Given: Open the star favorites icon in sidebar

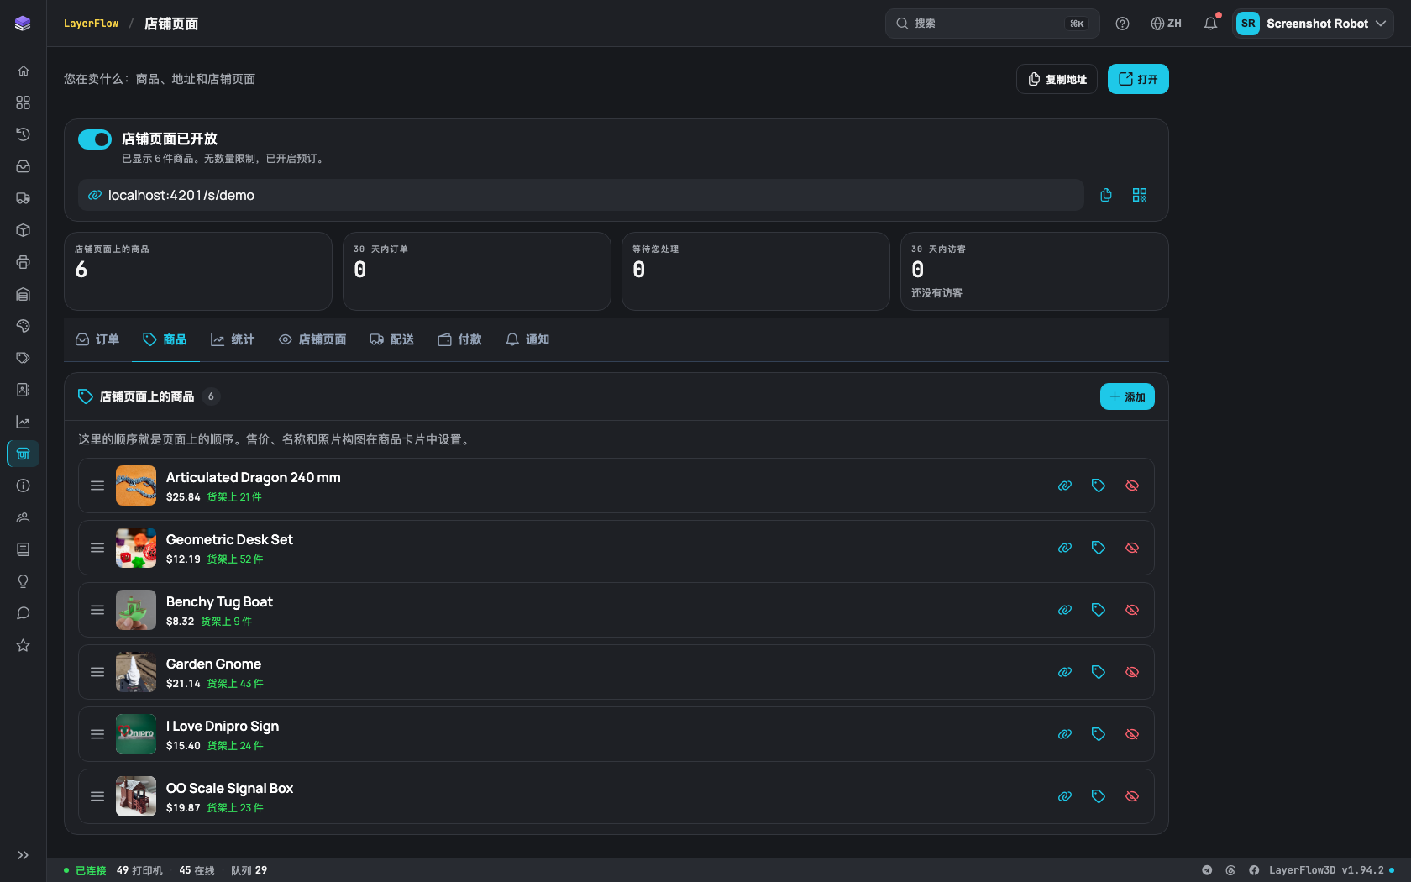Looking at the screenshot, I should tap(24, 645).
